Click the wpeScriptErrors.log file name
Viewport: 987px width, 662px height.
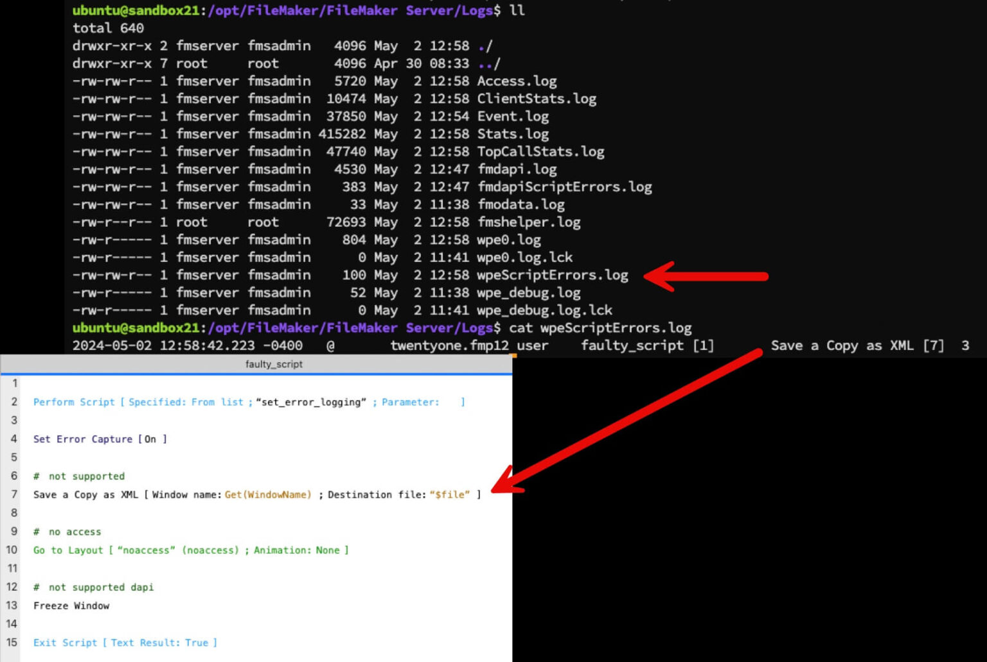click(551, 275)
